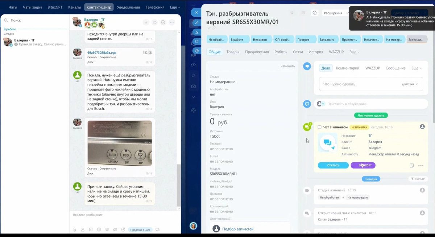Expand the Еще dropdown in messenger top bar
This screenshot has height=237, width=435.
[x=175, y=7]
